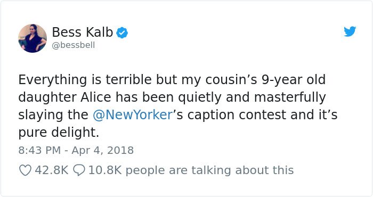Click the blue verified badge
Screen dimensions: 373x197
pos(122,33)
